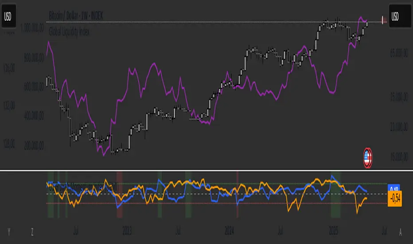
Task: Click the 800,000.00 price scale value
Action: 34,58
